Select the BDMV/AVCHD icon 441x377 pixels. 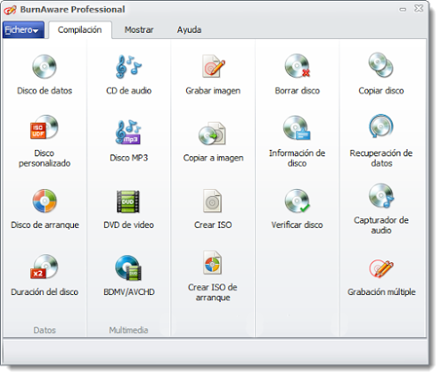129,268
